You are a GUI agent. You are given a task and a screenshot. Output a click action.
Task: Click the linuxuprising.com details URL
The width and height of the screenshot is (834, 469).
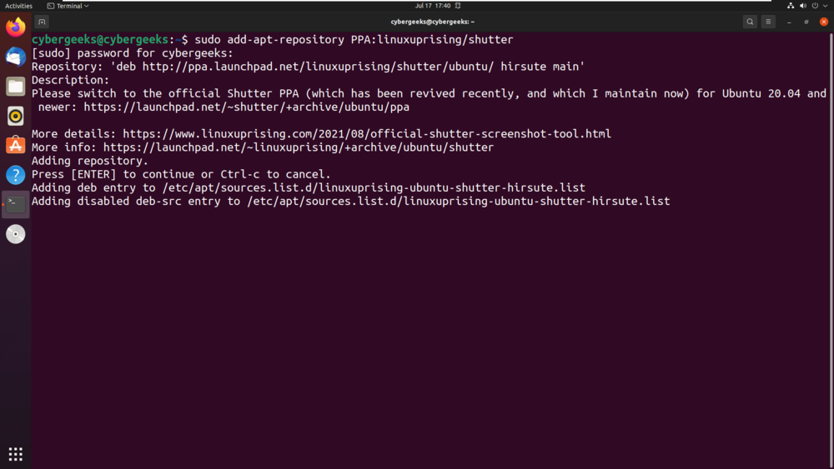tap(367, 133)
